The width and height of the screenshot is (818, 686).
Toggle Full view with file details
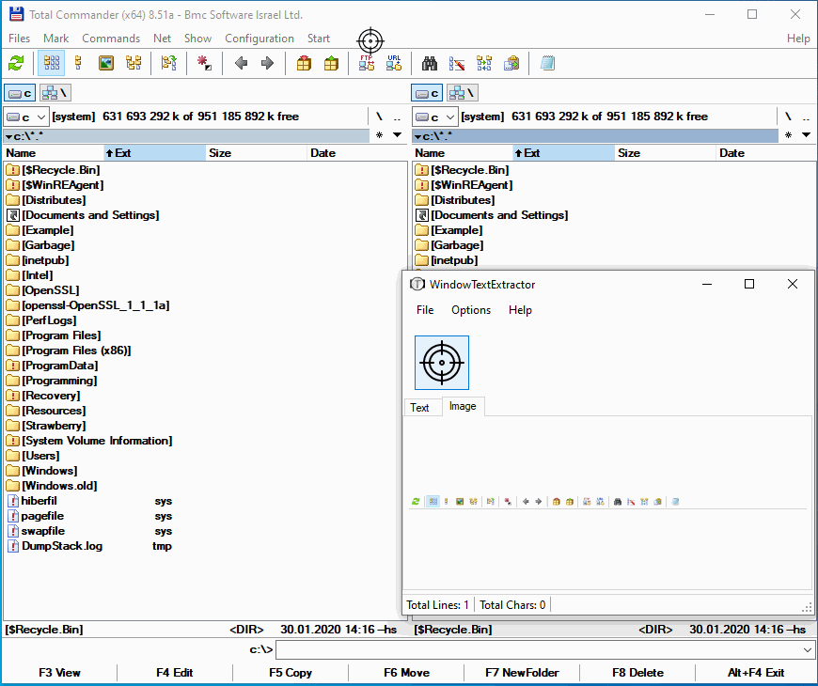click(79, 64)
